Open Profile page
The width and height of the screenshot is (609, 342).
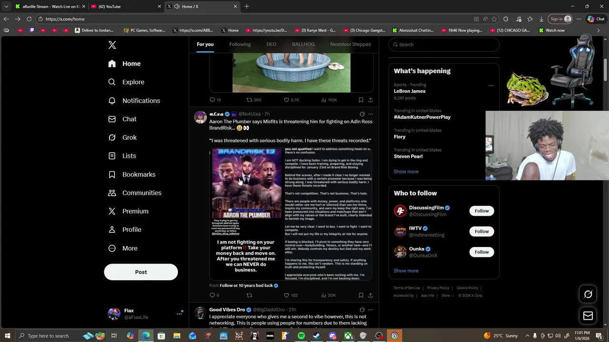[125, 230]
